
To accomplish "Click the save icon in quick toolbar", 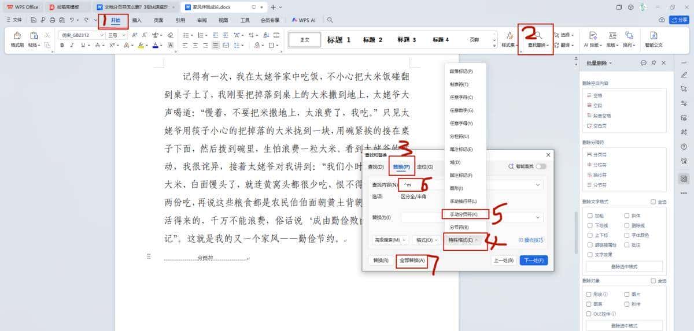I will click(x=34, y=20).
